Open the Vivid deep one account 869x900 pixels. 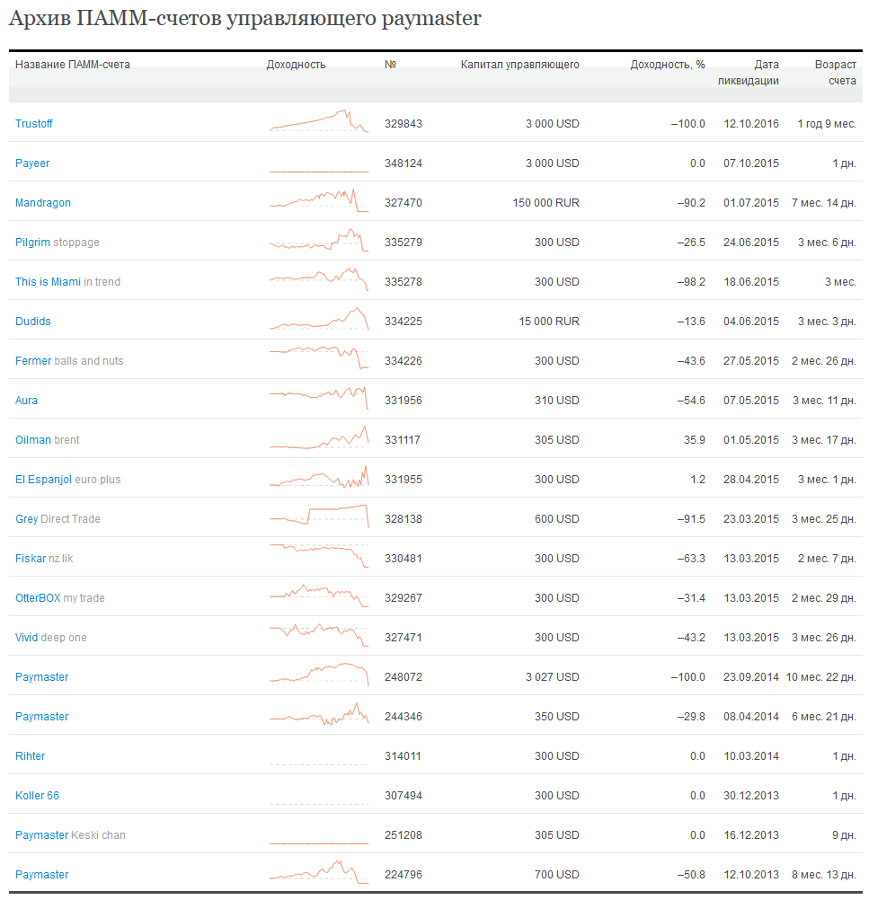[27, 638]
